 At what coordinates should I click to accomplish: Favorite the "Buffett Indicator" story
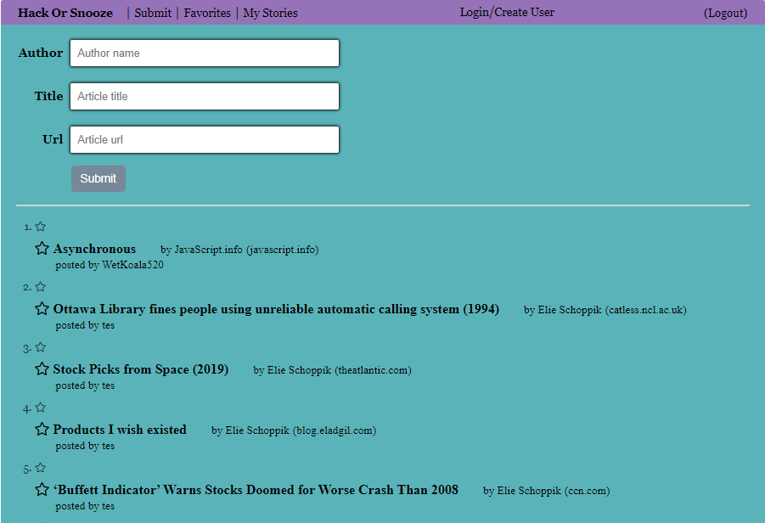coord(42,489)
